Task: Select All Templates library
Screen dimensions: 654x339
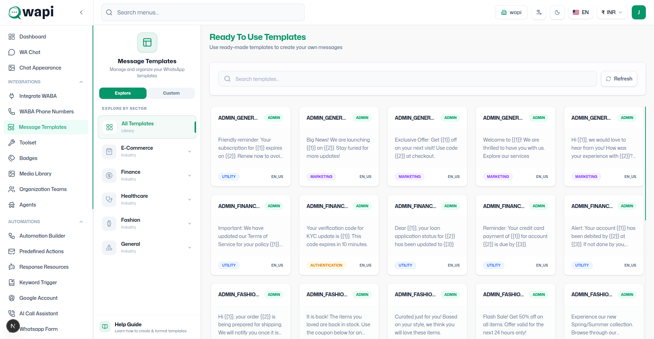Action: point(147,127)
